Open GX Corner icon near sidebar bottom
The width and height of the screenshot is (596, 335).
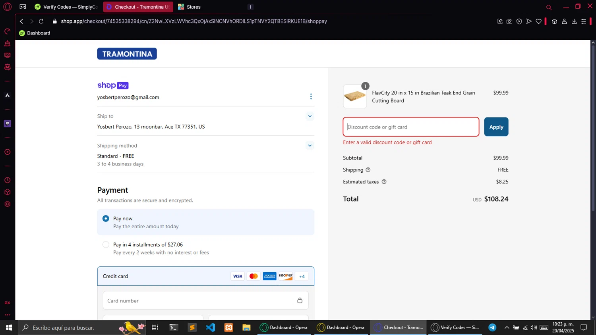point(7,303)
